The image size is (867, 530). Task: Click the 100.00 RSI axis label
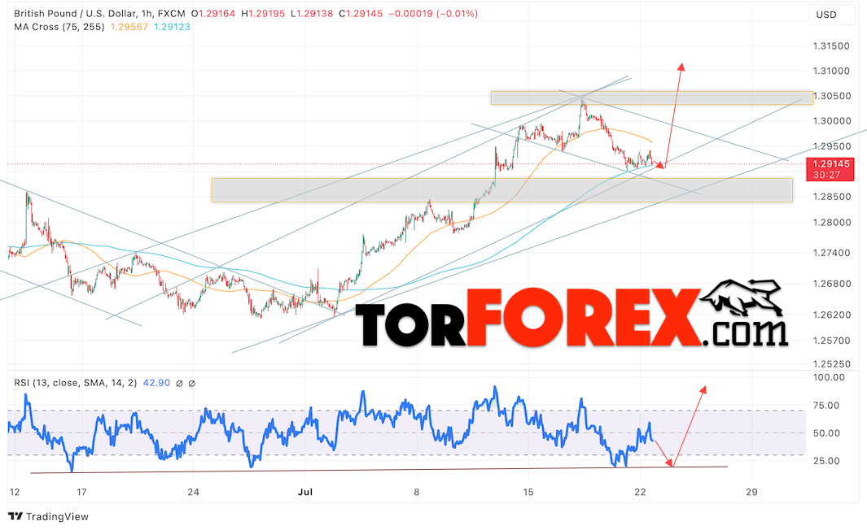tap(829, 378)
